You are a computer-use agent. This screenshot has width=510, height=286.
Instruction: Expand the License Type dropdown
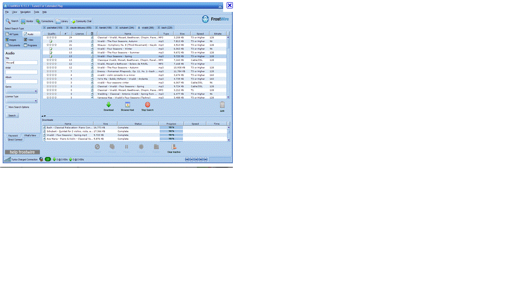pyautogui.click(x=21, y=101)
